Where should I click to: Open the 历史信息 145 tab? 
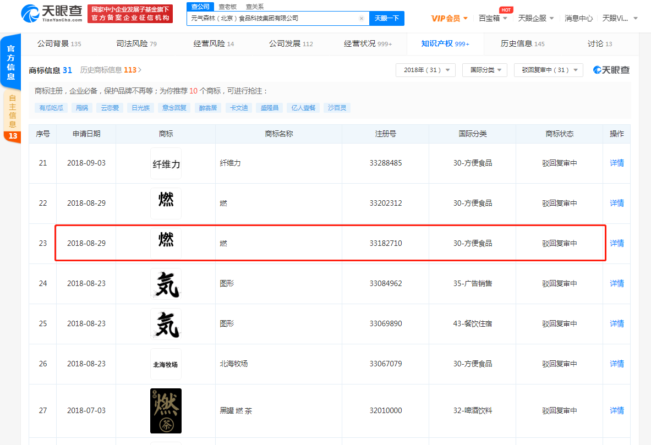click(522, 43)
